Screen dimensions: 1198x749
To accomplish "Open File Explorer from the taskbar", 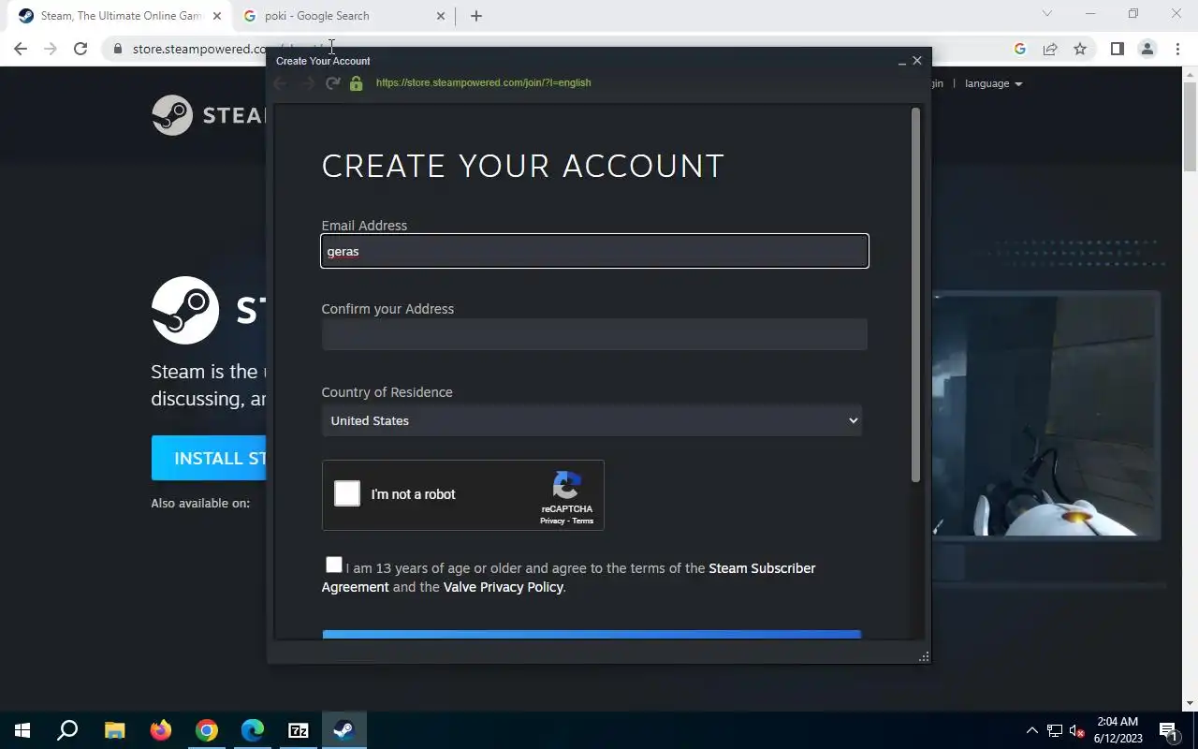I will pyautogui.click(x=114, y=730).
